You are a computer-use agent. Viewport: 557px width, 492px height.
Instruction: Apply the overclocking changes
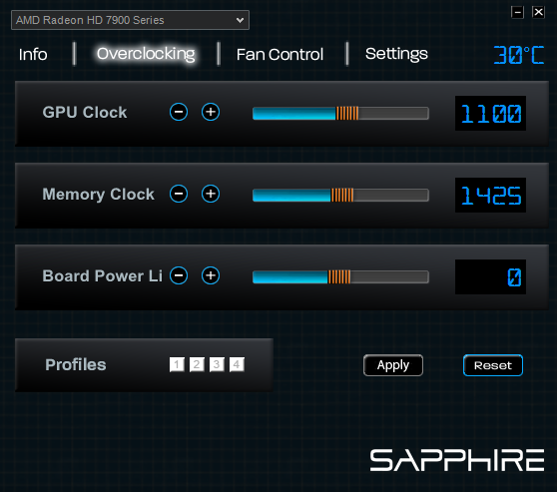tap(393, 365)
